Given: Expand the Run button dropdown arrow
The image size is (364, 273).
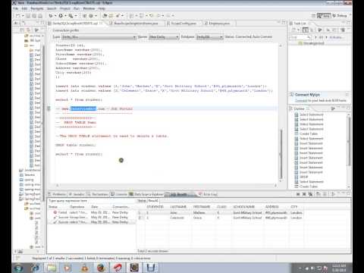Looking at the screenshot, I should pos(65,16).
